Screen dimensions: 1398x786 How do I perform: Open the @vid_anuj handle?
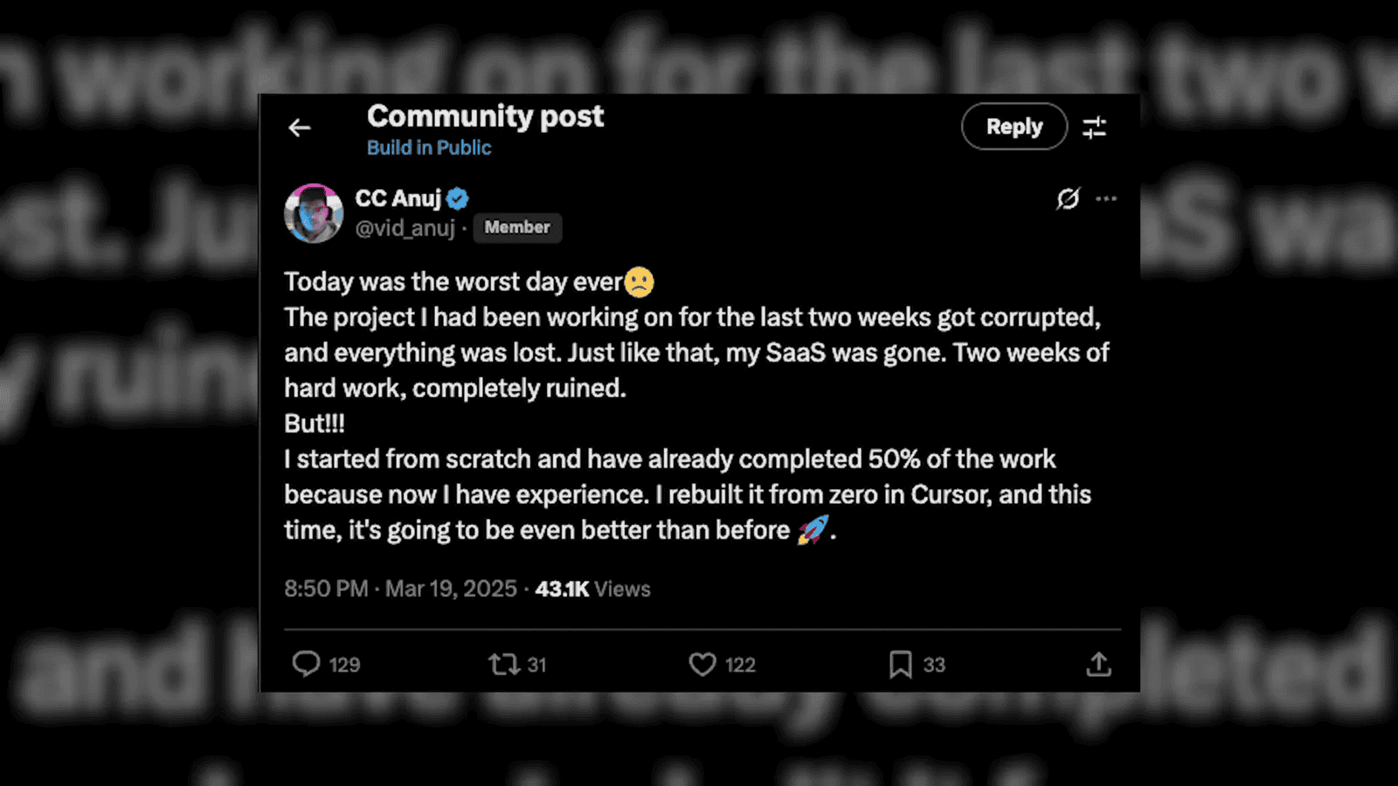pos(405,228)
